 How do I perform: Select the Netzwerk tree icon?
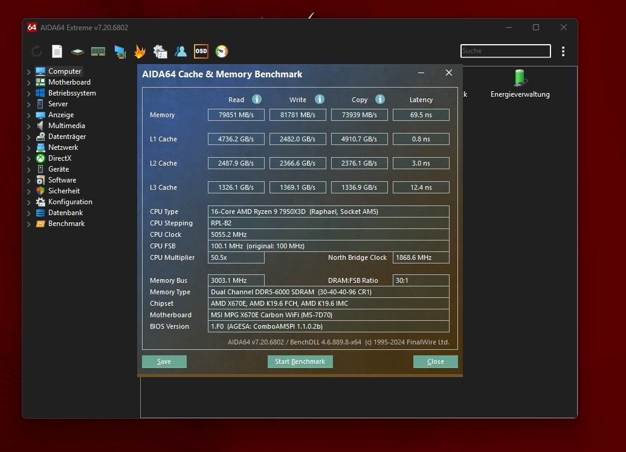pos(40,147)
